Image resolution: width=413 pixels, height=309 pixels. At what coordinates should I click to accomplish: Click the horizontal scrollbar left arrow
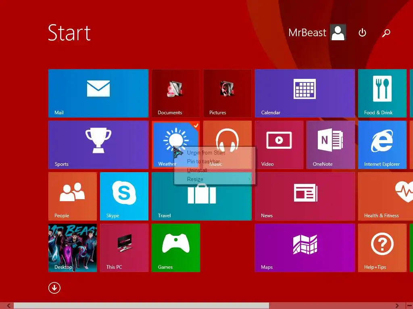pyautogui.click(x=8, y=306)
